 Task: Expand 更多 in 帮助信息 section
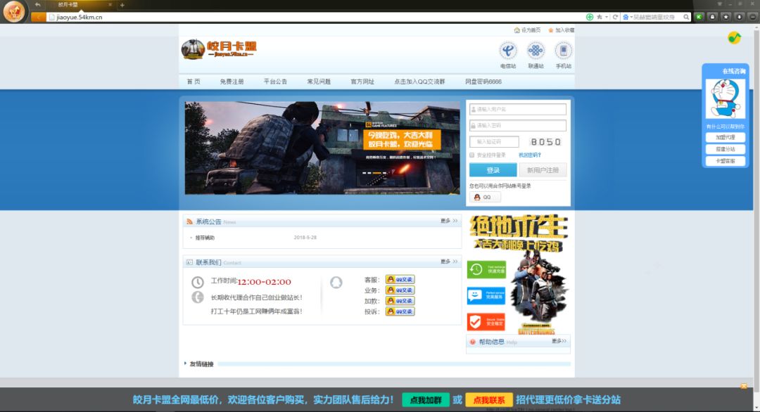559,341
